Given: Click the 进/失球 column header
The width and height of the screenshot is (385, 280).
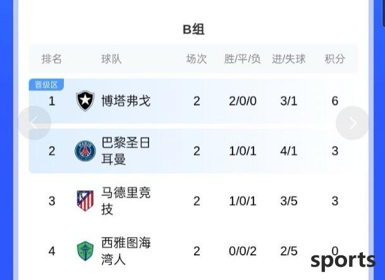Looking at the screenshot, I should pos(289,59).
